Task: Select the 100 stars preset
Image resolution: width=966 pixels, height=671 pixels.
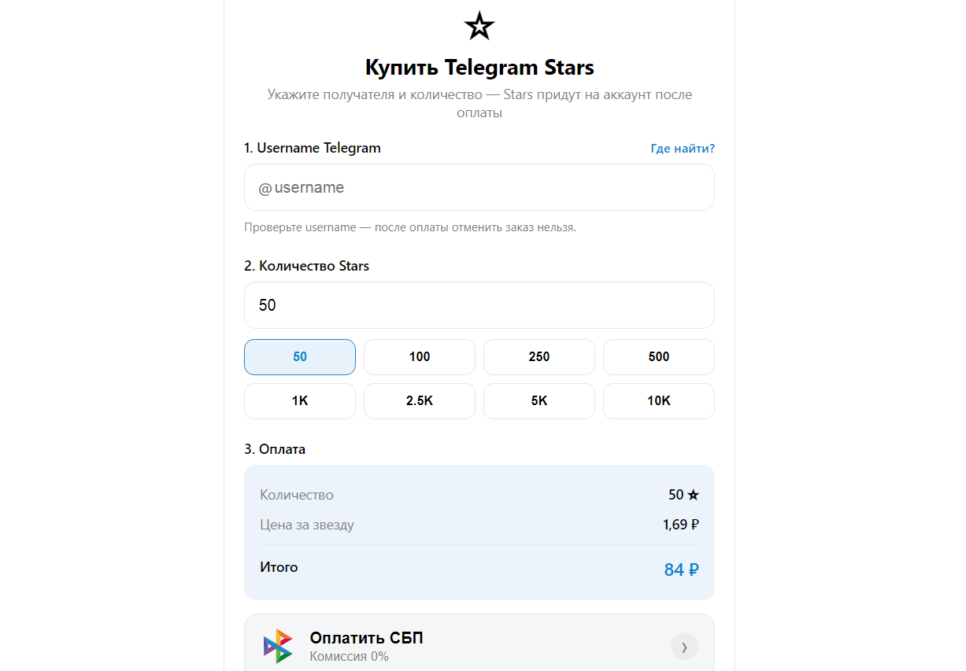Action: pyautogui.click(x=420, y=357)
